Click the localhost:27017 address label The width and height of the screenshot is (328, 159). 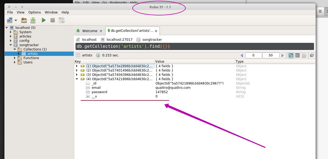point(120,39)
